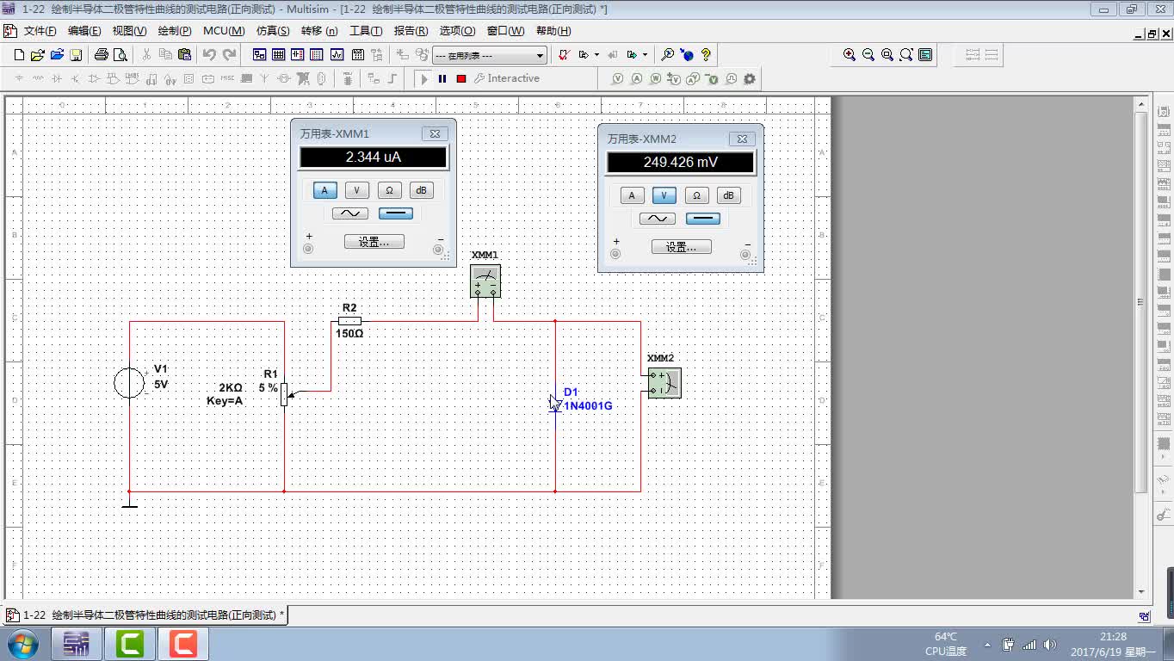Open the 工具(T) menu
Screen dimensions: 1174x661
point(366,31)
